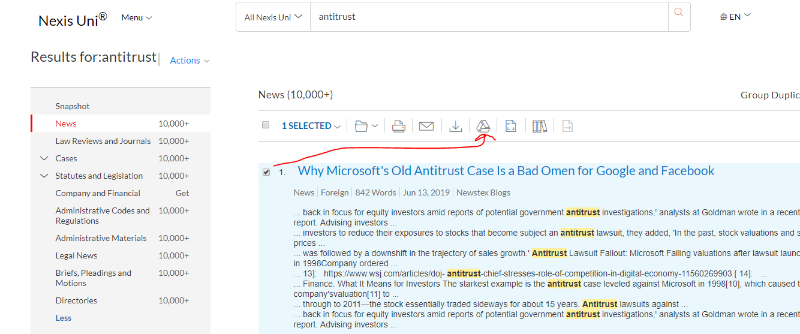Click the 'Newstex Blogs' source text
800x334 pixels.
pyautogui.click(x=483, y=192)
